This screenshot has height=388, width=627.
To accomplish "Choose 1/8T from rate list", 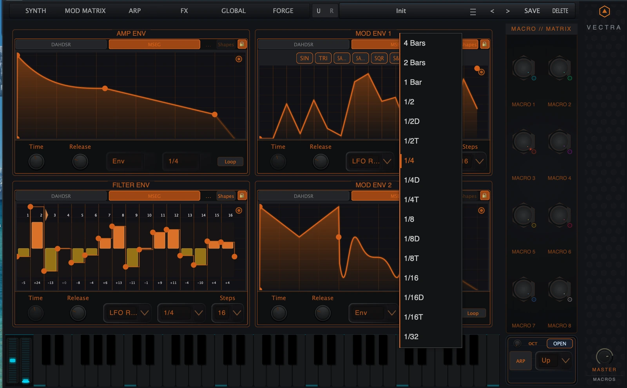I will [431, 258].
